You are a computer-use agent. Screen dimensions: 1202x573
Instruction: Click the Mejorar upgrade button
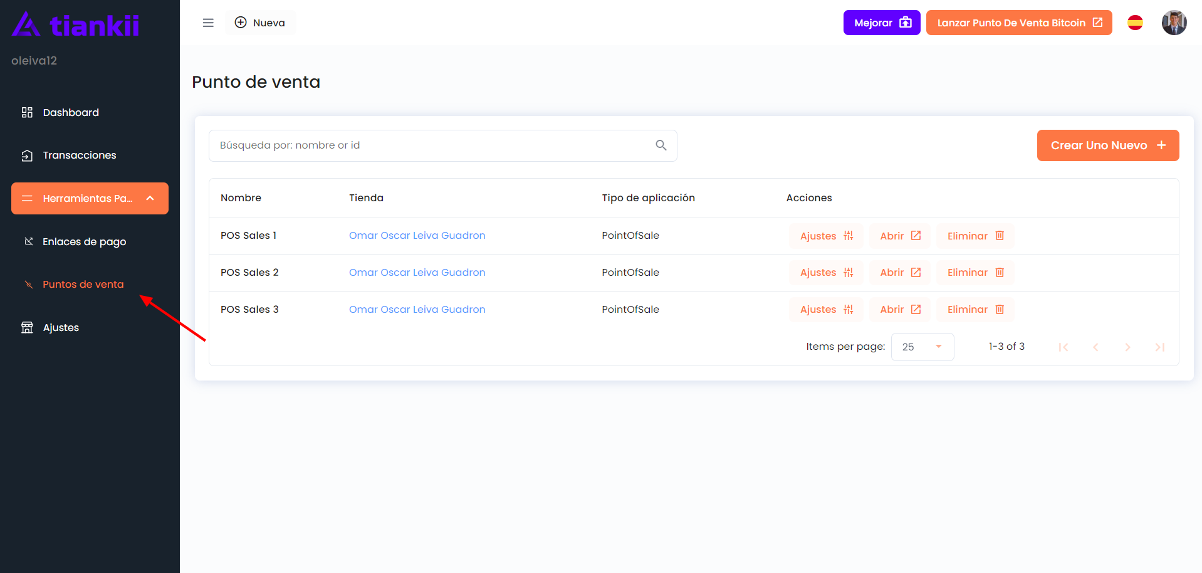tap(882, 23)
